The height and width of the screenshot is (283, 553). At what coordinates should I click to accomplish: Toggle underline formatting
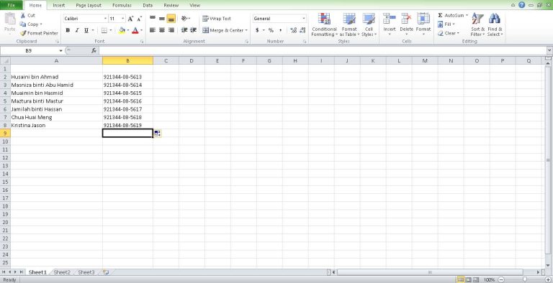tap(86, 30)
